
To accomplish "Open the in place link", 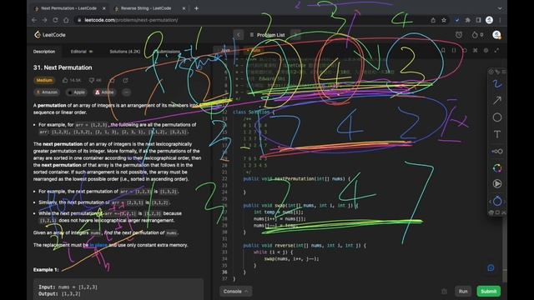I will [98, 245].
